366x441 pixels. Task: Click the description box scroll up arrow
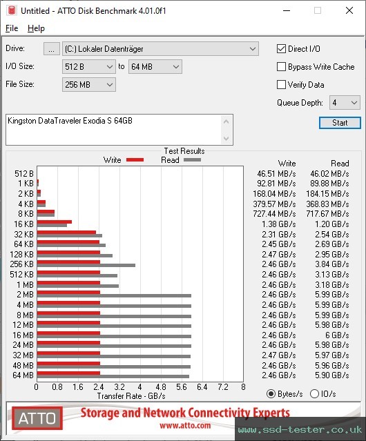tap(227, 121)
